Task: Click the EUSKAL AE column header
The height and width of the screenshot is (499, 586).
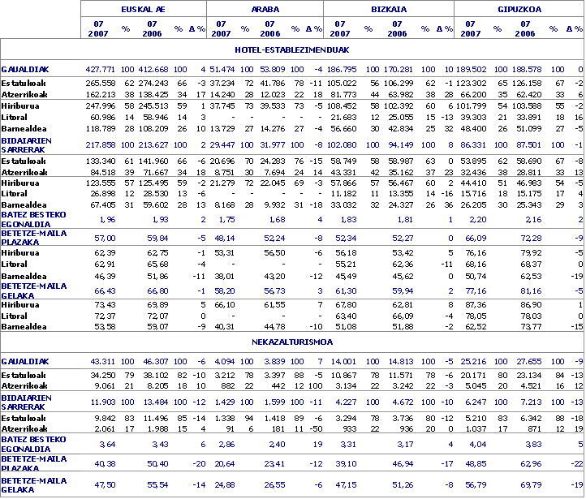Action: pyautogui.click(x=144, y=8)
